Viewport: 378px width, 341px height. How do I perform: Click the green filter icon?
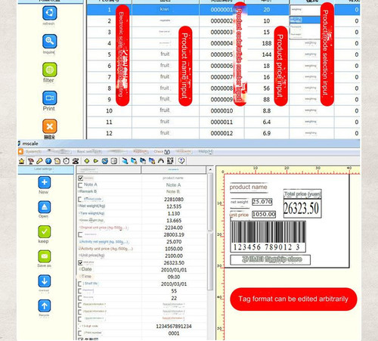click(x=49, y=70)
